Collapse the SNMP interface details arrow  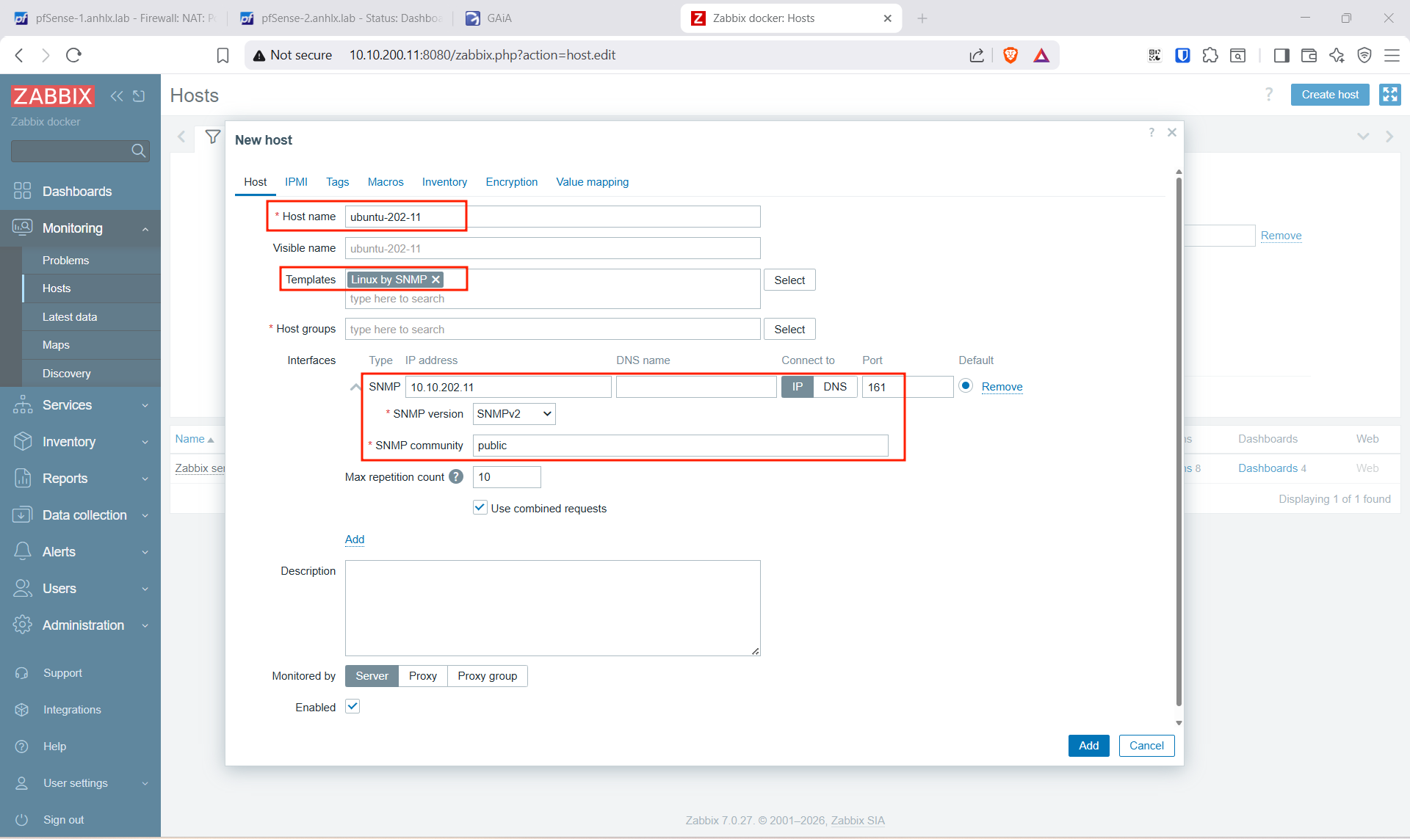[355, 387]
